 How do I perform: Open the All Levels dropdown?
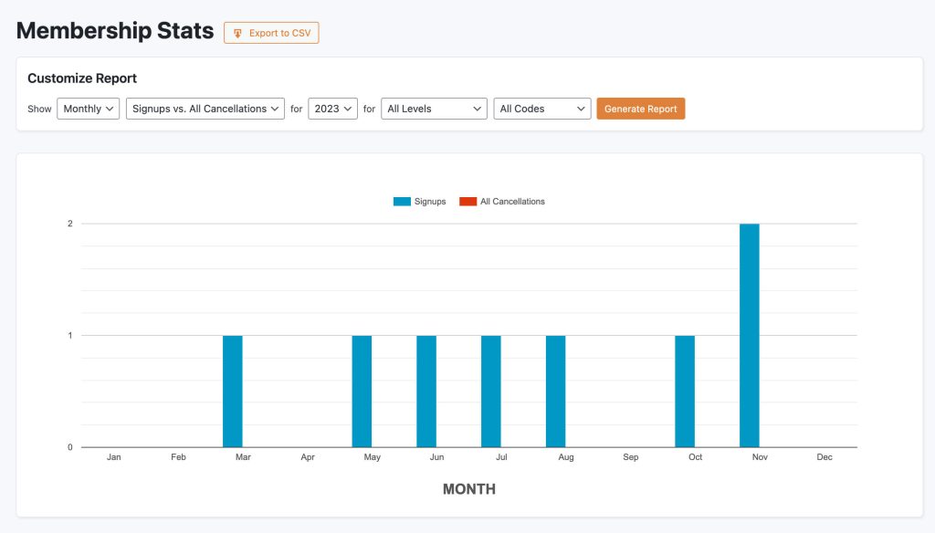(x=434, y=108)
